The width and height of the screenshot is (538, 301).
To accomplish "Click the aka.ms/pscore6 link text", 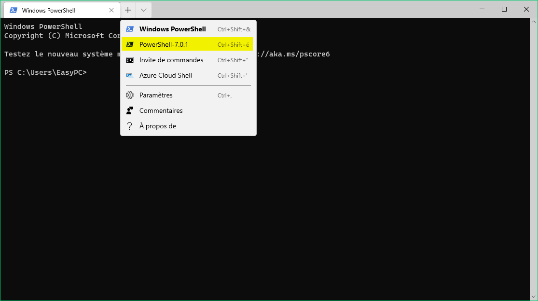I will click(x=300, y=54).
